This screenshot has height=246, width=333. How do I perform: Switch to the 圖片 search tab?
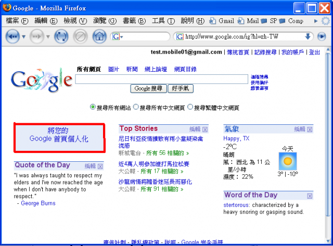point(114,69)
